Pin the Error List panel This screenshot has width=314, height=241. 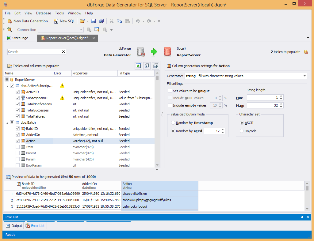(x=302, y=217)
